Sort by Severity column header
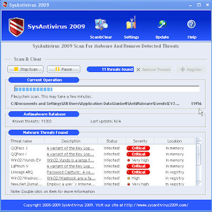The width and height of the screenshot is (212, 212). (x=140, y=141)
